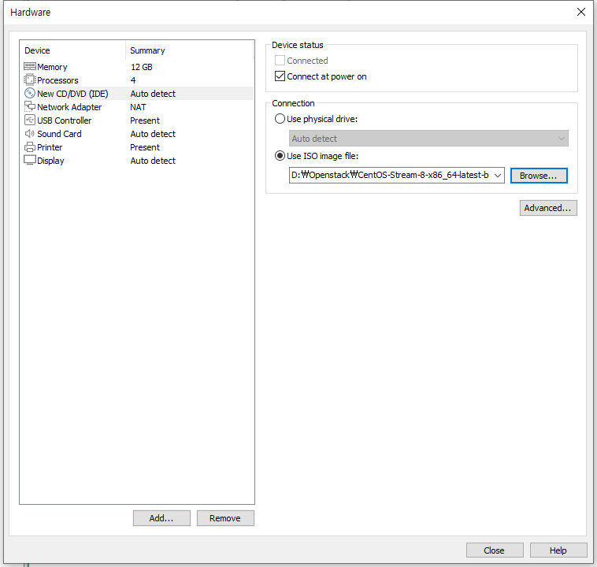The width and height of the screenshot is (597, 567).
Task: Select the USB Controller icon
Action: (x=30, y=120)
